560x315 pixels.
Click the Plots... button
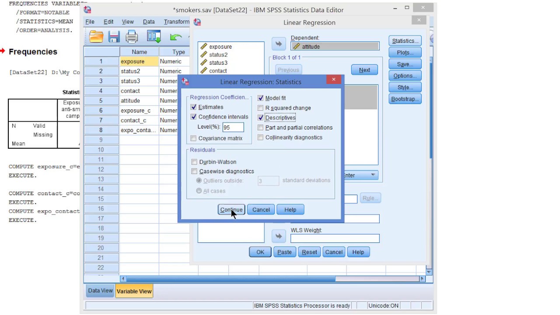[405, 52]
